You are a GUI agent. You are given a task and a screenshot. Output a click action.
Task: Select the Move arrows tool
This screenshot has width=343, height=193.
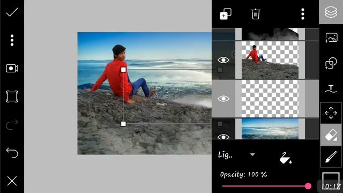click(331, 113)
